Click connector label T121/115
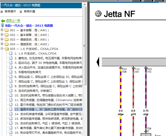Image resolution: width=166 pixels, height=136 pixels. [150, 71]
